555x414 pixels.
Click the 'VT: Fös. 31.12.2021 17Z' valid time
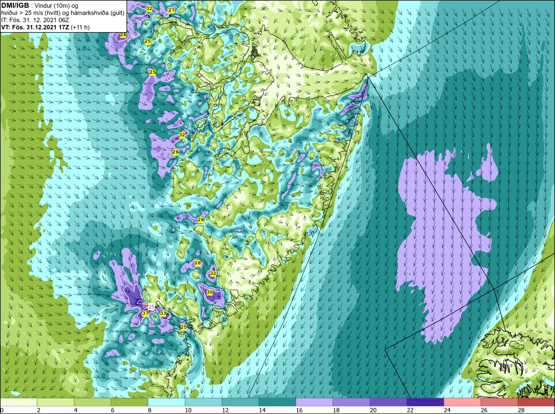tap(36, 27)
